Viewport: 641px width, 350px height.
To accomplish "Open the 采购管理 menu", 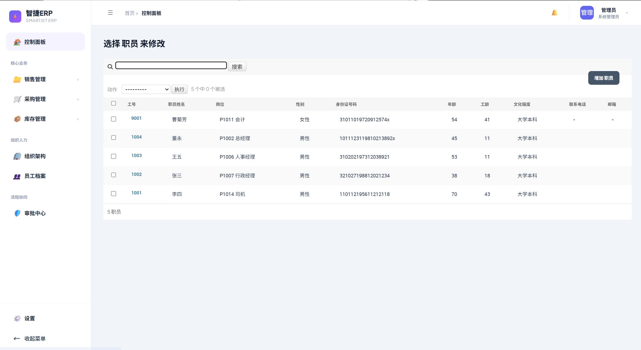I will pyautogui.click(x=45, y=99).
